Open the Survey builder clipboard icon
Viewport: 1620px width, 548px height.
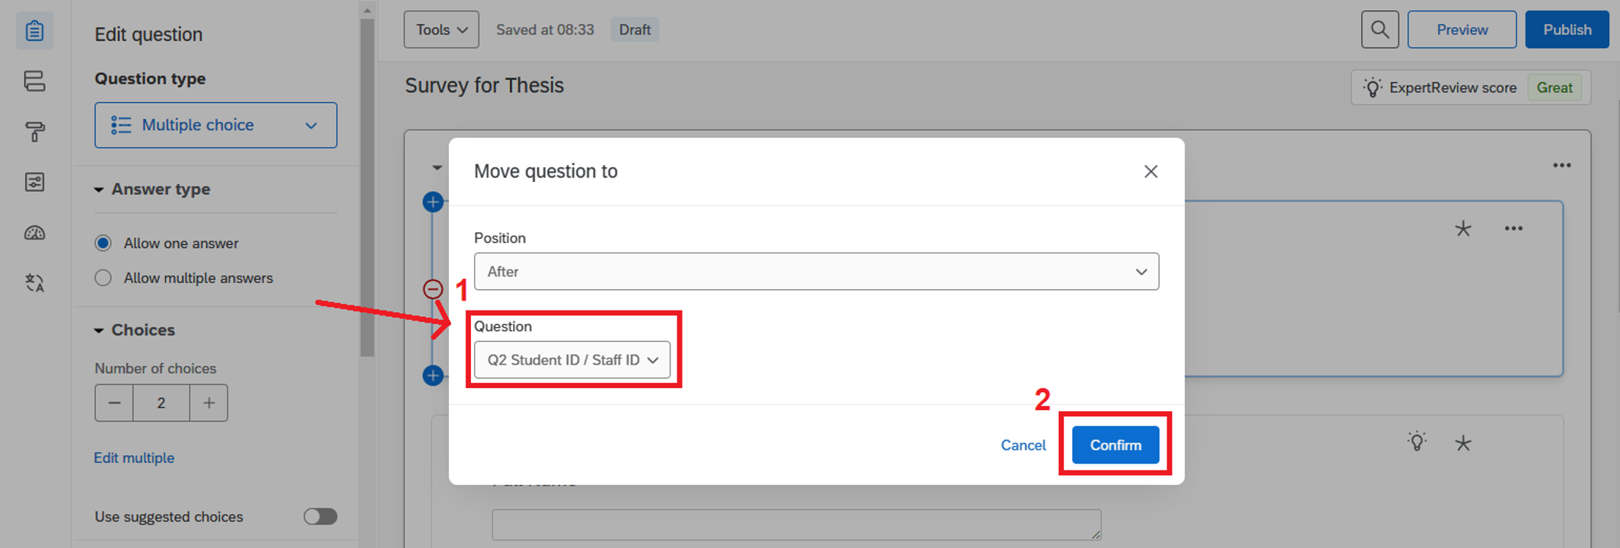34,31
